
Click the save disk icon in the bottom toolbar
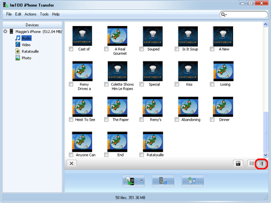[238, 163]
